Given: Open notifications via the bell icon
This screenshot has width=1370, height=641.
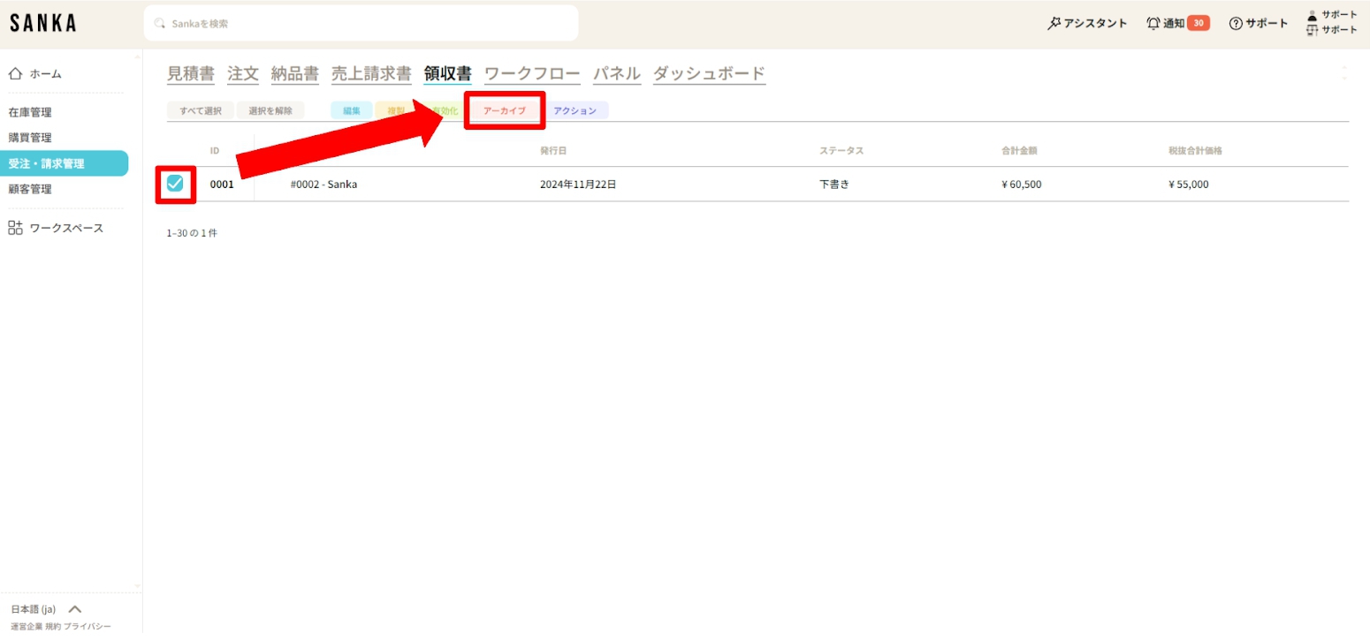Looking at the screenshot, I should click(1153, 23).
